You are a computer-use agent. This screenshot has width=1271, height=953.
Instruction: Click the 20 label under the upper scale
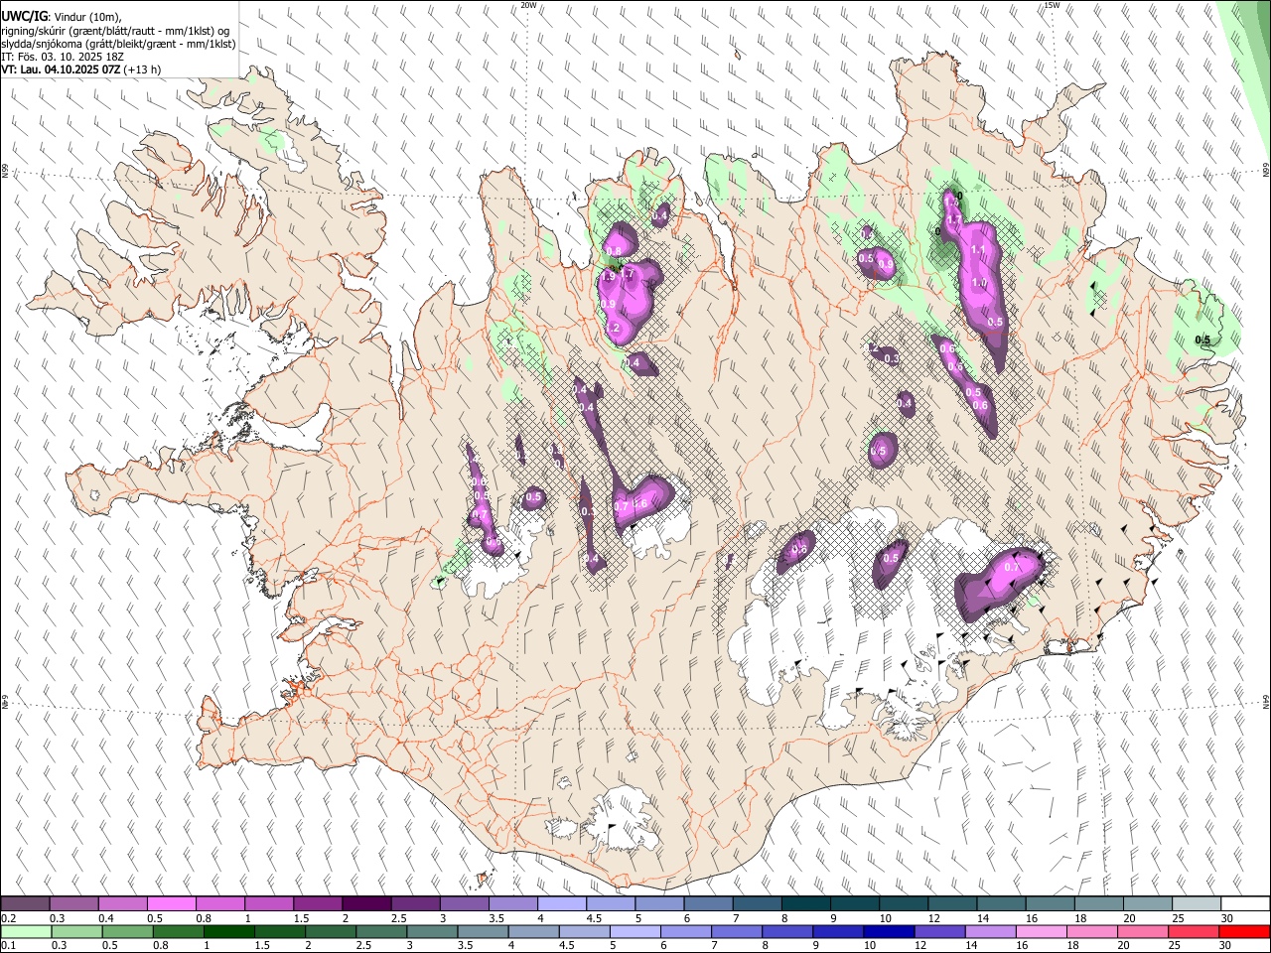pyautogui.click(x=1129, y=918)
